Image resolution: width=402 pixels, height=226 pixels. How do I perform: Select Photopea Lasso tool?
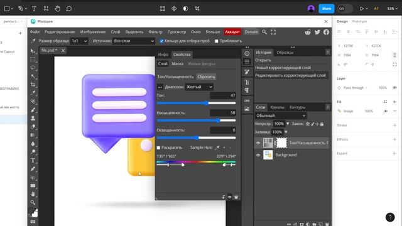33,68
